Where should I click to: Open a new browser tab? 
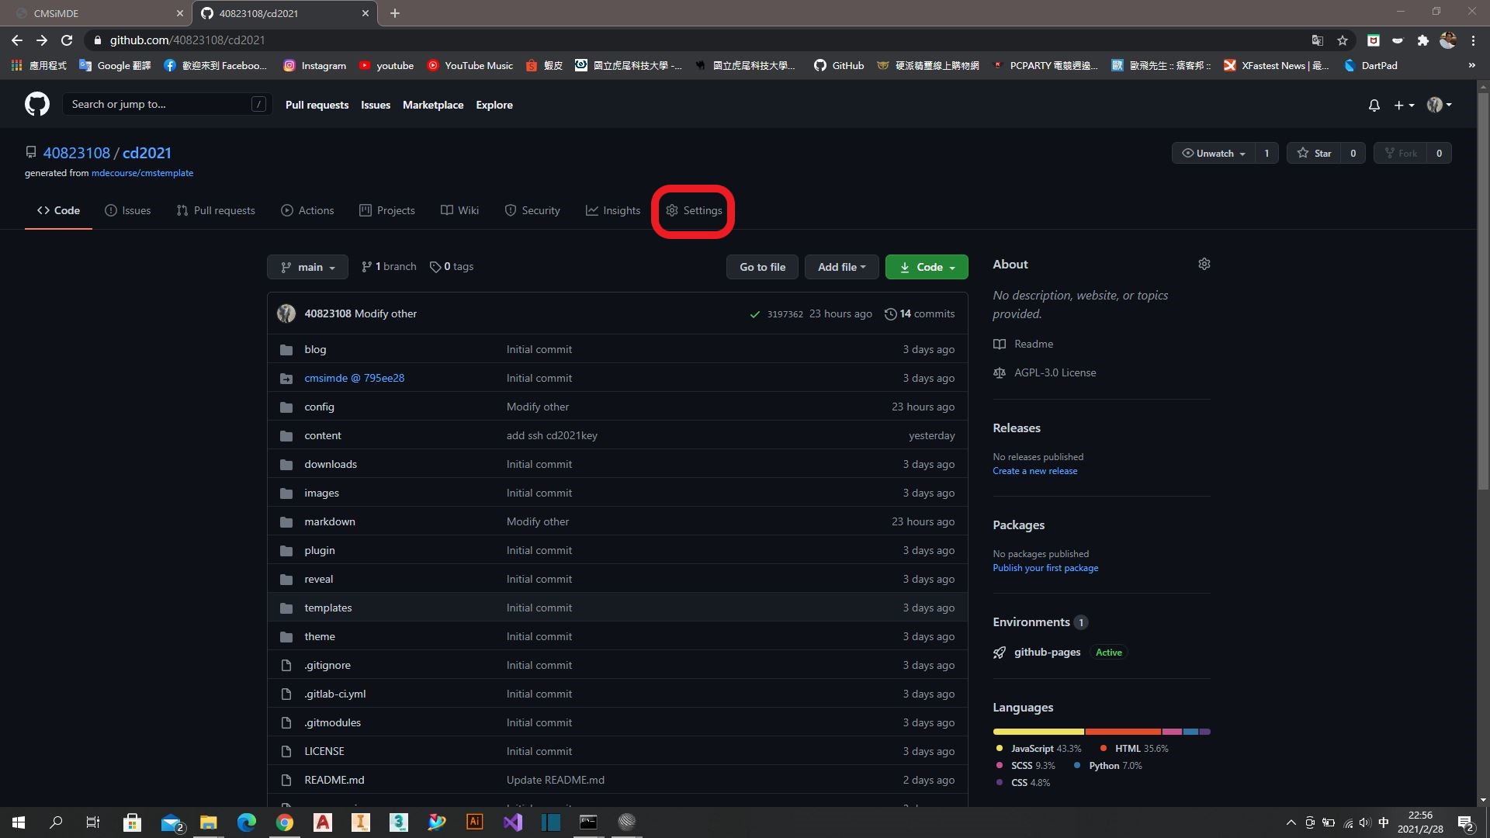394,13
